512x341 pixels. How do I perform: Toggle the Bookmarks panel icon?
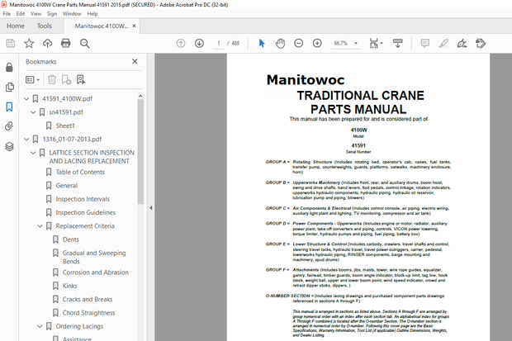coord(9,107)
